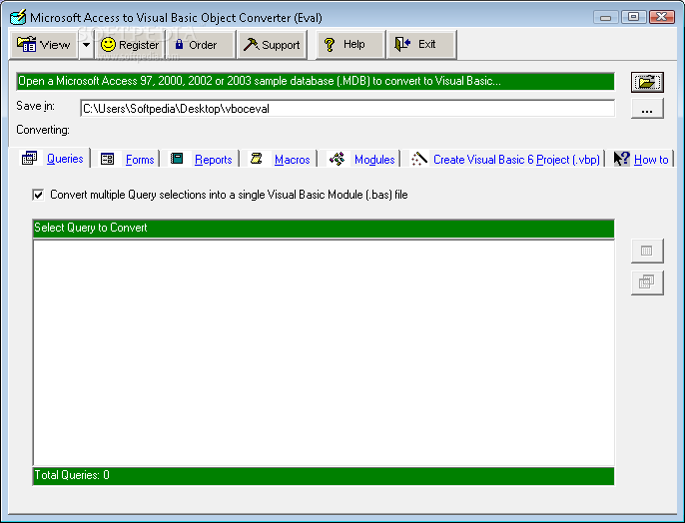Browse save location with ellipsis button
The image size is (685, 523).
click(x=647, y=109)
